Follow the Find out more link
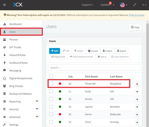Image resolution: width=149 pixels, height=127 pixels. [137, 15]
